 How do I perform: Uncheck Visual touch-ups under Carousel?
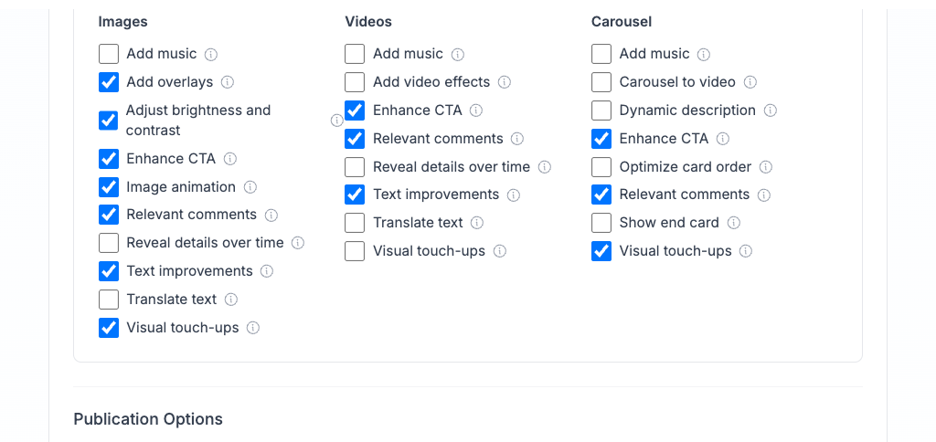tap(601, 251)
